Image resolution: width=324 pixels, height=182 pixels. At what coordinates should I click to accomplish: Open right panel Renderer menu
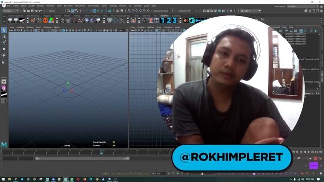168,27
